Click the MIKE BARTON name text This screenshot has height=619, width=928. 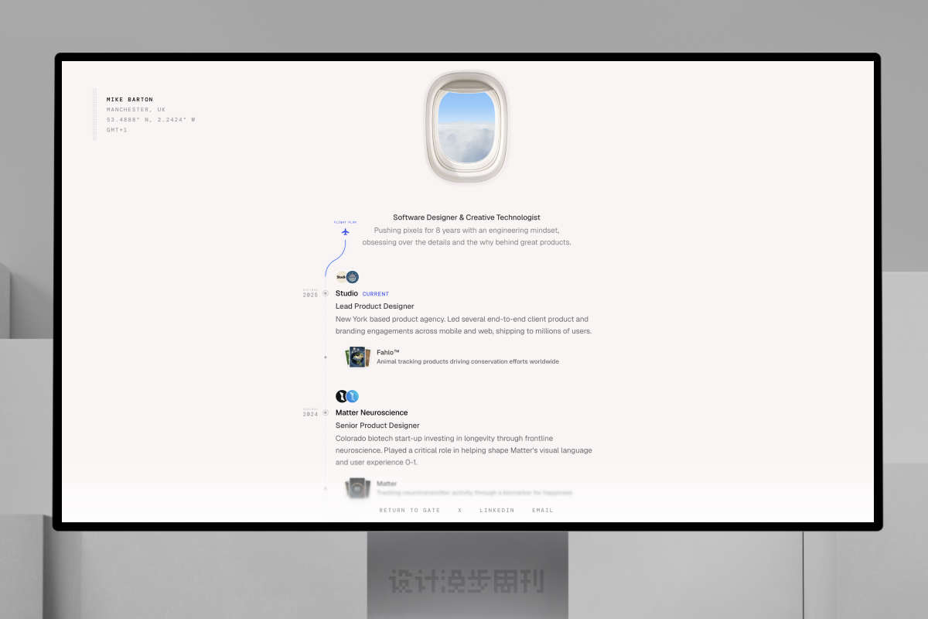point(130,100)
